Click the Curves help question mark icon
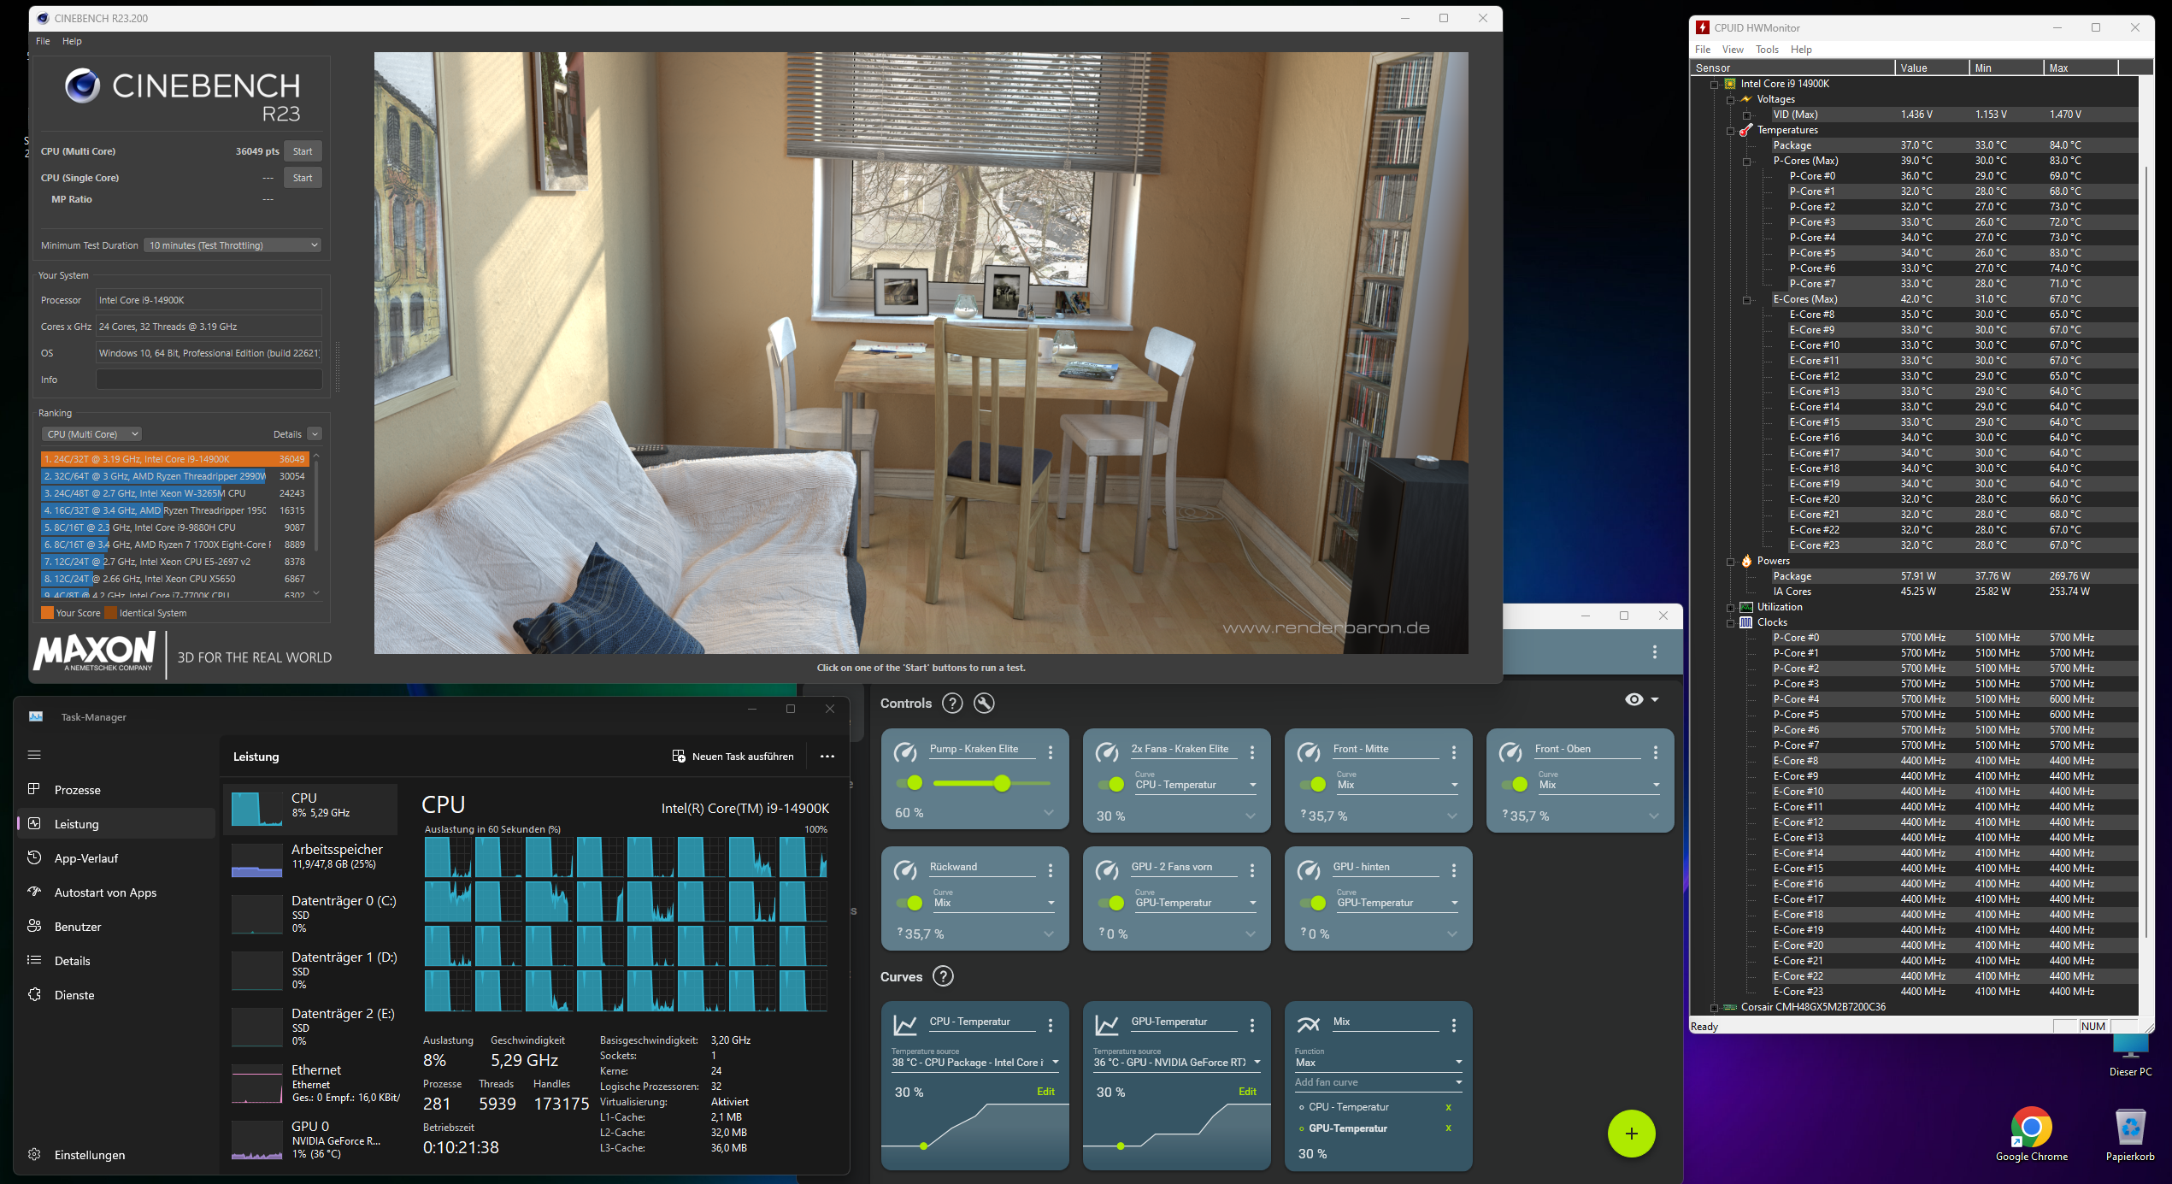 pyautogui.click(x=943, y=976)
